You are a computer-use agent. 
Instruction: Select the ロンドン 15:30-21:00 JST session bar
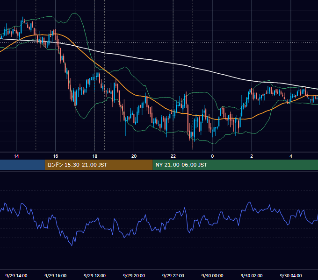(99, 165)
